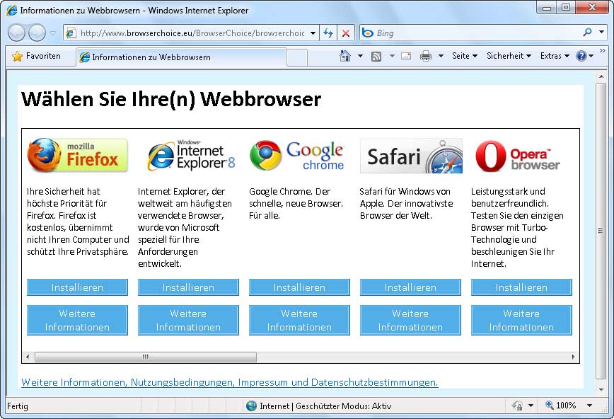
Task: Open the Nutzungsbedingungen and Impressum footer link
Action: coord(230,382)
